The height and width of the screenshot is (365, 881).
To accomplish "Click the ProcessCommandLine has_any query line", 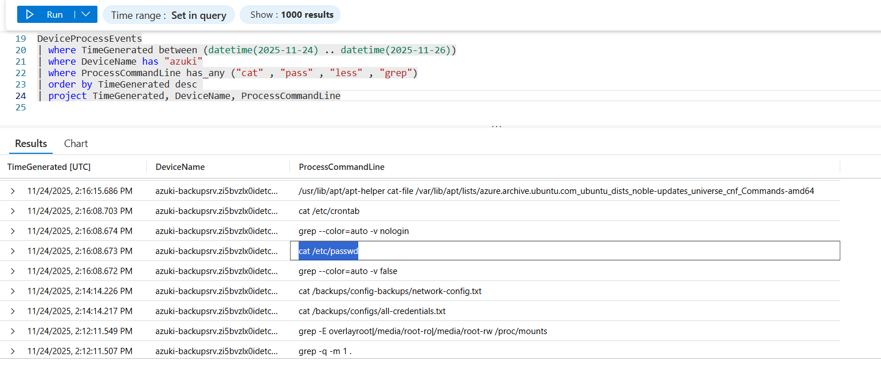I will (x=228, y=73).
